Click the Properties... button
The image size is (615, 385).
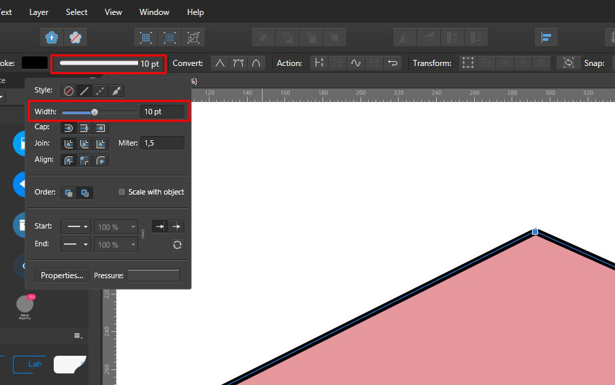62,275
